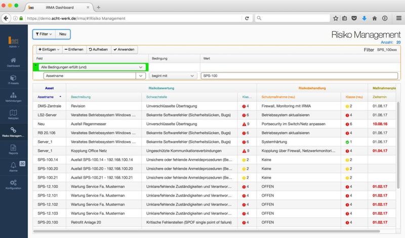Click the red date 10.08.16
The image size is (405, 238).
click(380, 124)
